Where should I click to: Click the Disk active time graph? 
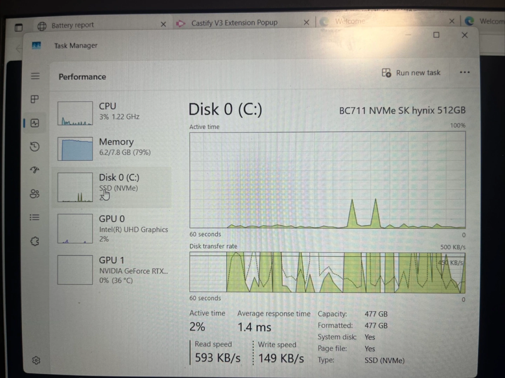[328, 180]
